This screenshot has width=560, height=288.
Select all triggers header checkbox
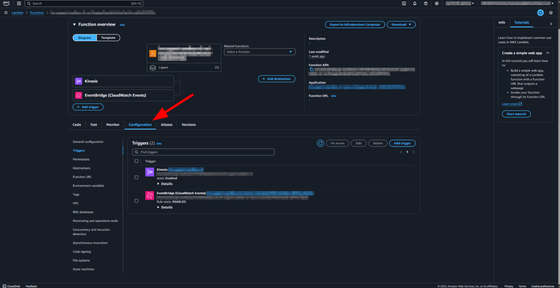pos(136,161)
